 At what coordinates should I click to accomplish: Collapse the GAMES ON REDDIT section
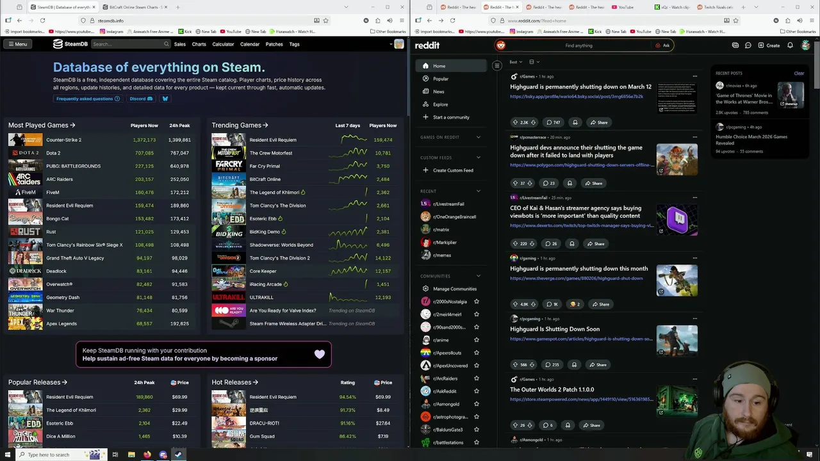click(x=478, y=137)
